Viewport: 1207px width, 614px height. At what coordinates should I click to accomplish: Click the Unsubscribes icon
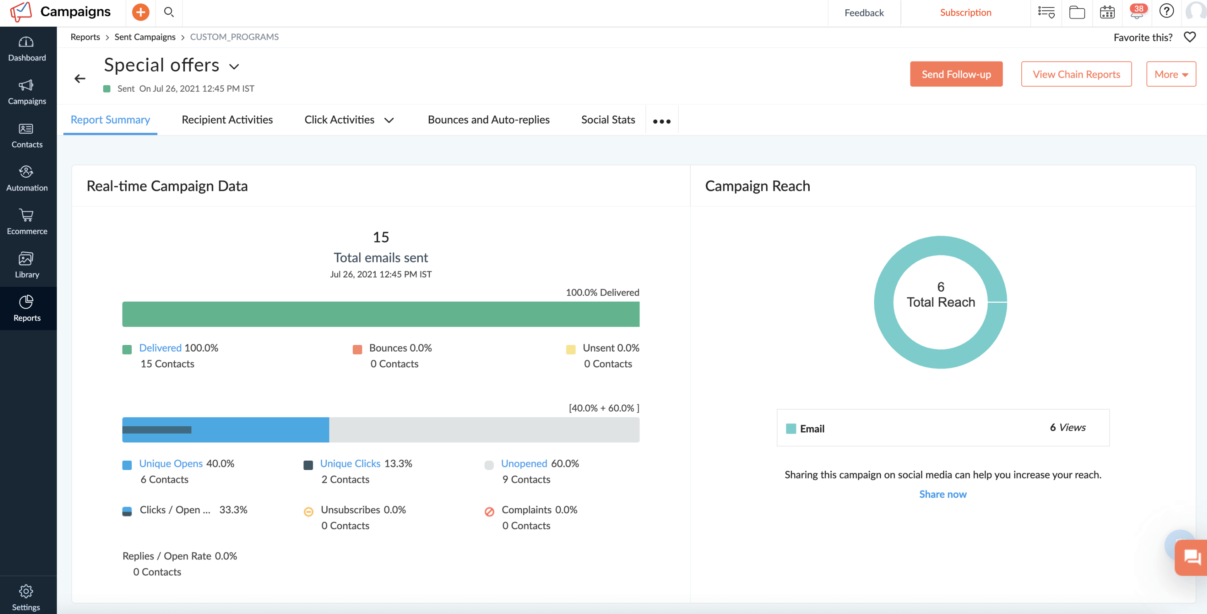click(308, 512)
